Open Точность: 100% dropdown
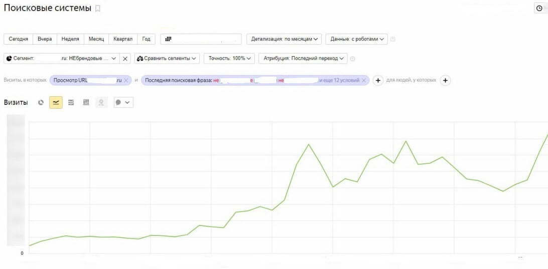Image resolution: width=548 pixels, height=269 pixels. click(229, 59)
